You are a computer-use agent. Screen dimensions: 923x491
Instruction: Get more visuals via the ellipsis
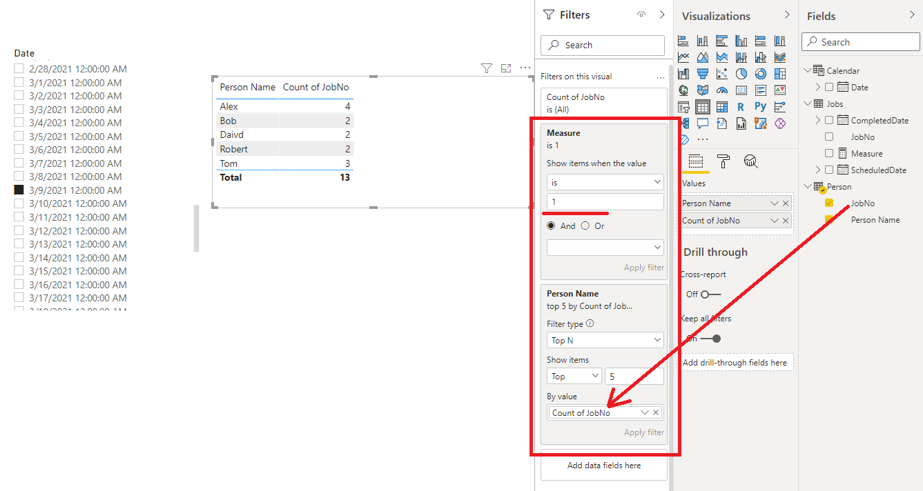[703, 139]
